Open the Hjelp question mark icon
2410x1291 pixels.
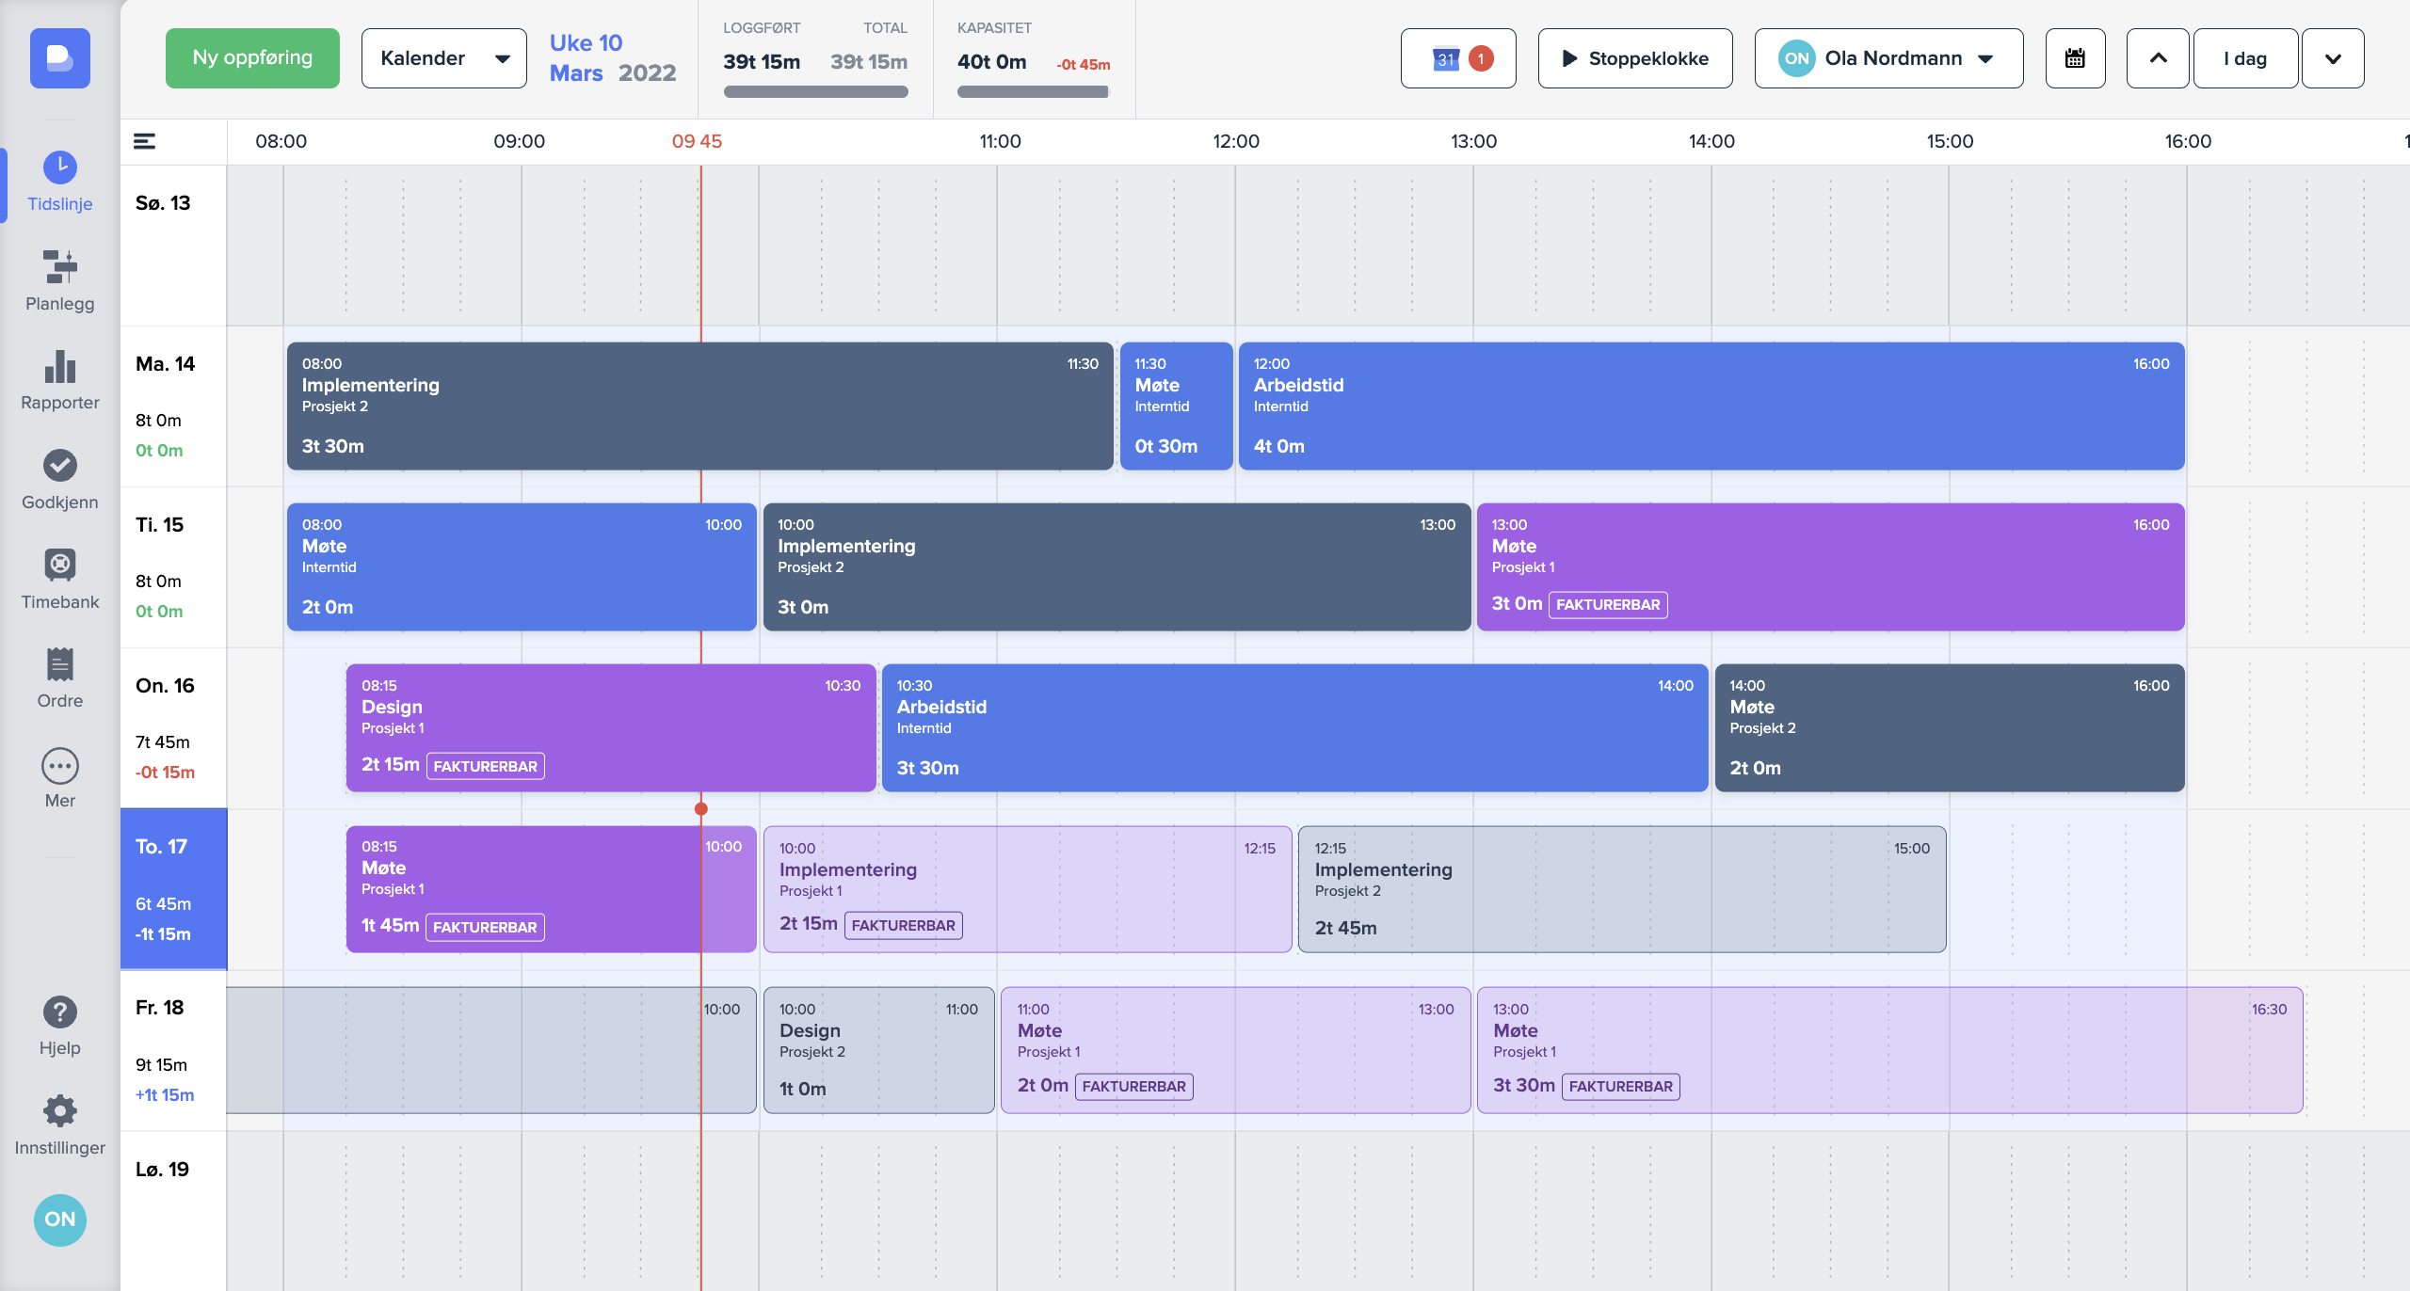click(59, 1012)
